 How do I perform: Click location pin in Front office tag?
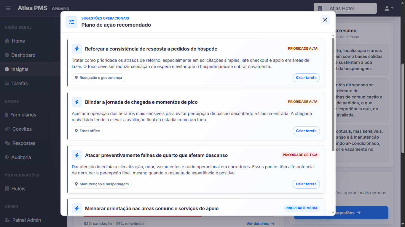tap(76, 131)
